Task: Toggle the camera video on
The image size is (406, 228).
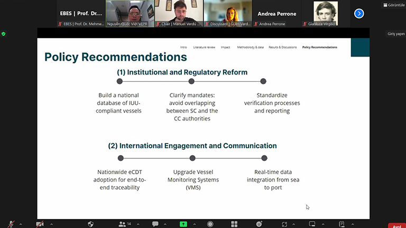Action: coord(39,224)
